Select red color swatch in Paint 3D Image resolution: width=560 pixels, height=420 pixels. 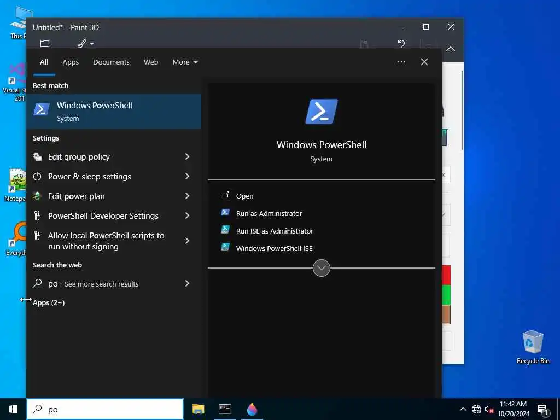446,275
